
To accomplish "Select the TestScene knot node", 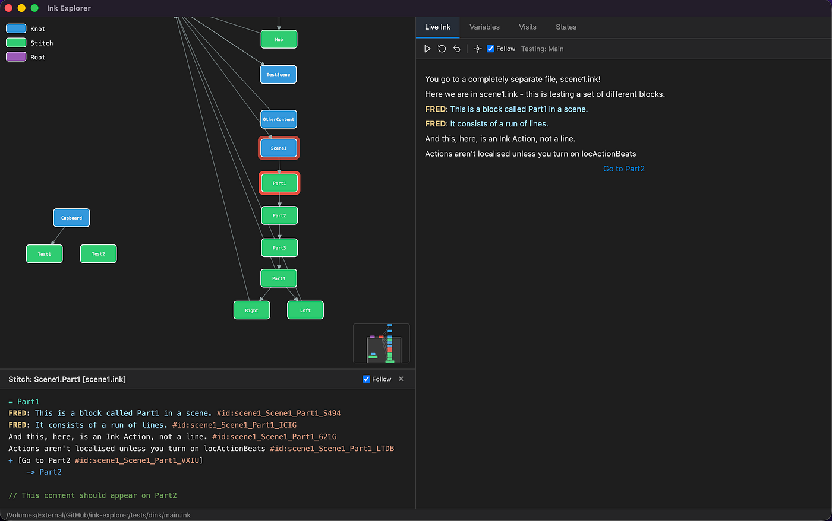I will click(x=278, y=74).
